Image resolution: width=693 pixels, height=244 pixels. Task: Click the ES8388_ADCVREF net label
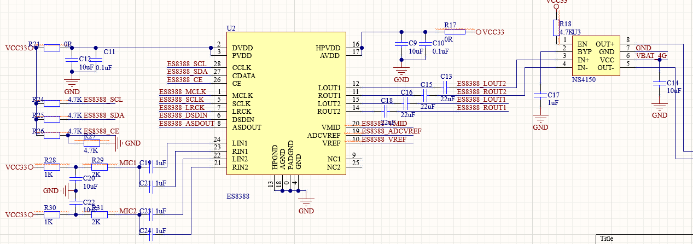392,132
